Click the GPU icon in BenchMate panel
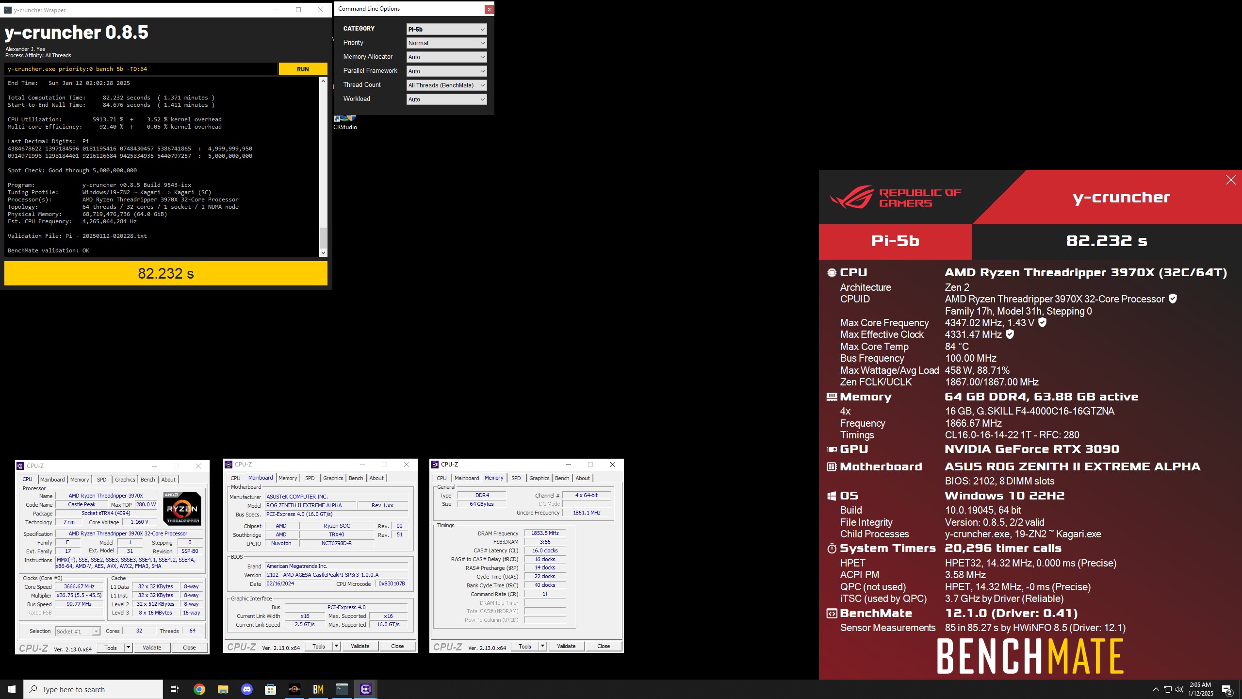1242x699 pixels. point(832,449)
